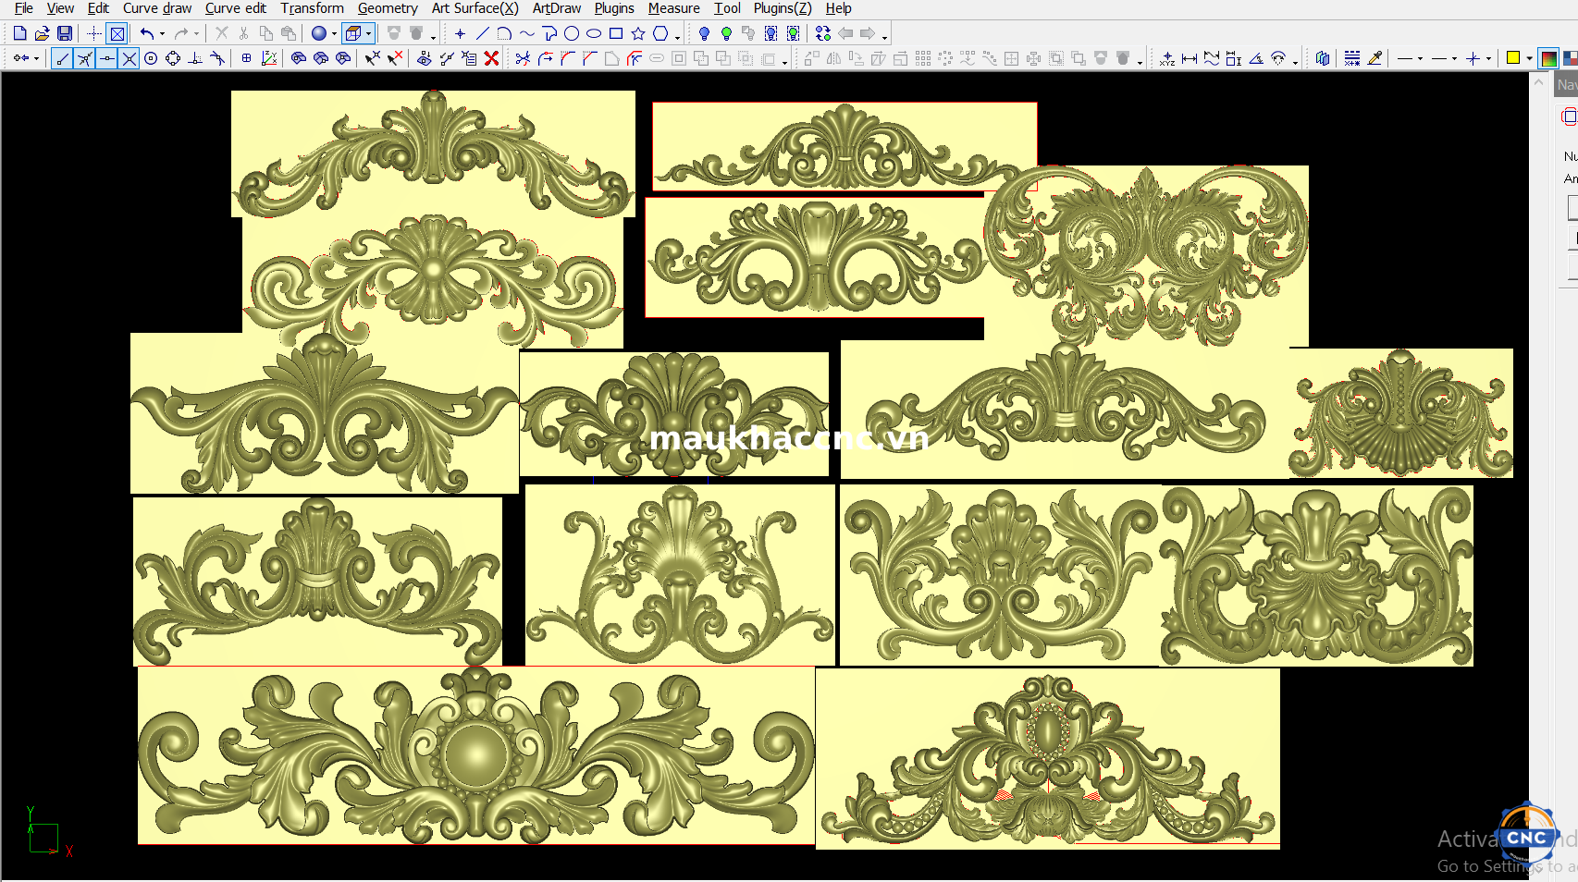This screenshot has width=1578, height=882.
Task: Open the Plugins(Z) menu
Action: pos(783,8)
